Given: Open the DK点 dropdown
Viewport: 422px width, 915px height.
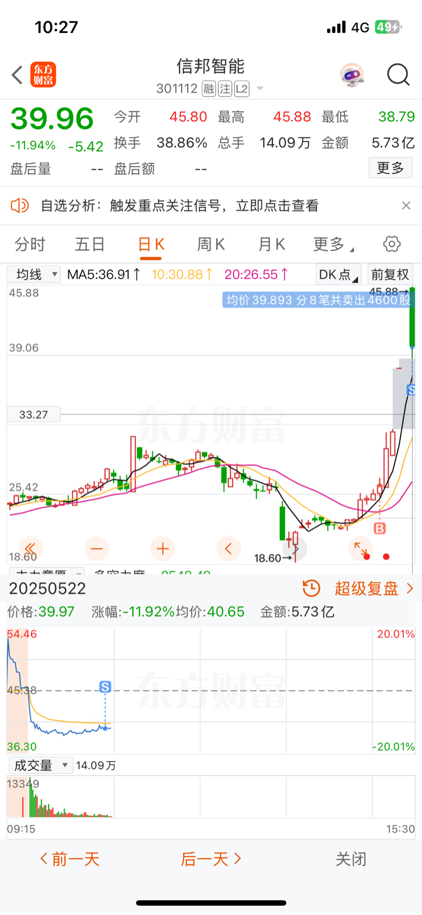Looking at the screenshot, I should tap(338, 275).
